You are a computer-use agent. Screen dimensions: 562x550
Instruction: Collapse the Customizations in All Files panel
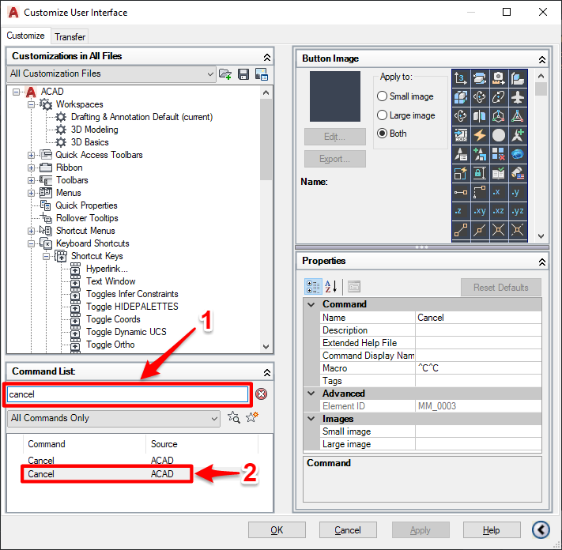coord(267,58)
